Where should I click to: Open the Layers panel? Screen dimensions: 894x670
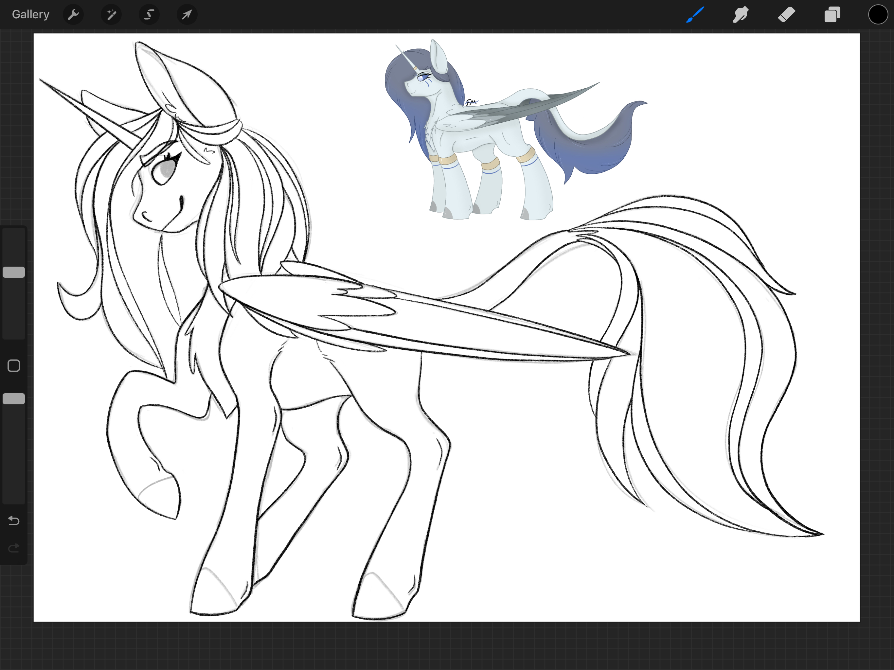point(832,14)
